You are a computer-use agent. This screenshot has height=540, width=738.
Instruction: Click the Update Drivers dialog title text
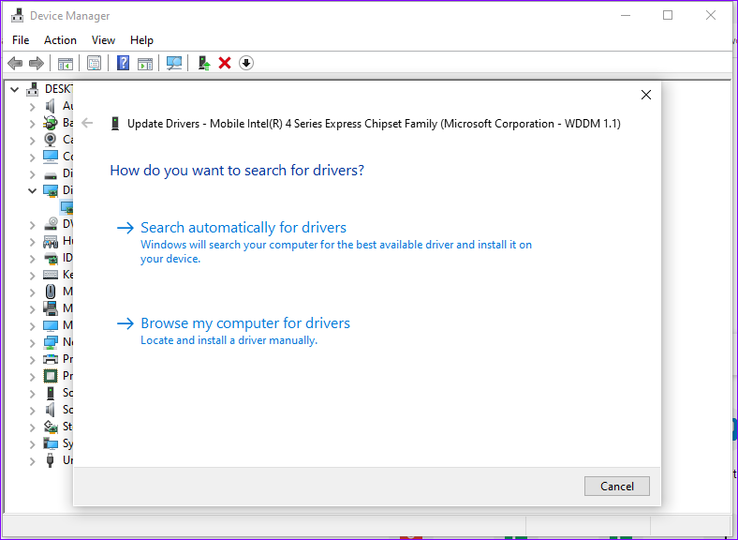coord(375,124)
